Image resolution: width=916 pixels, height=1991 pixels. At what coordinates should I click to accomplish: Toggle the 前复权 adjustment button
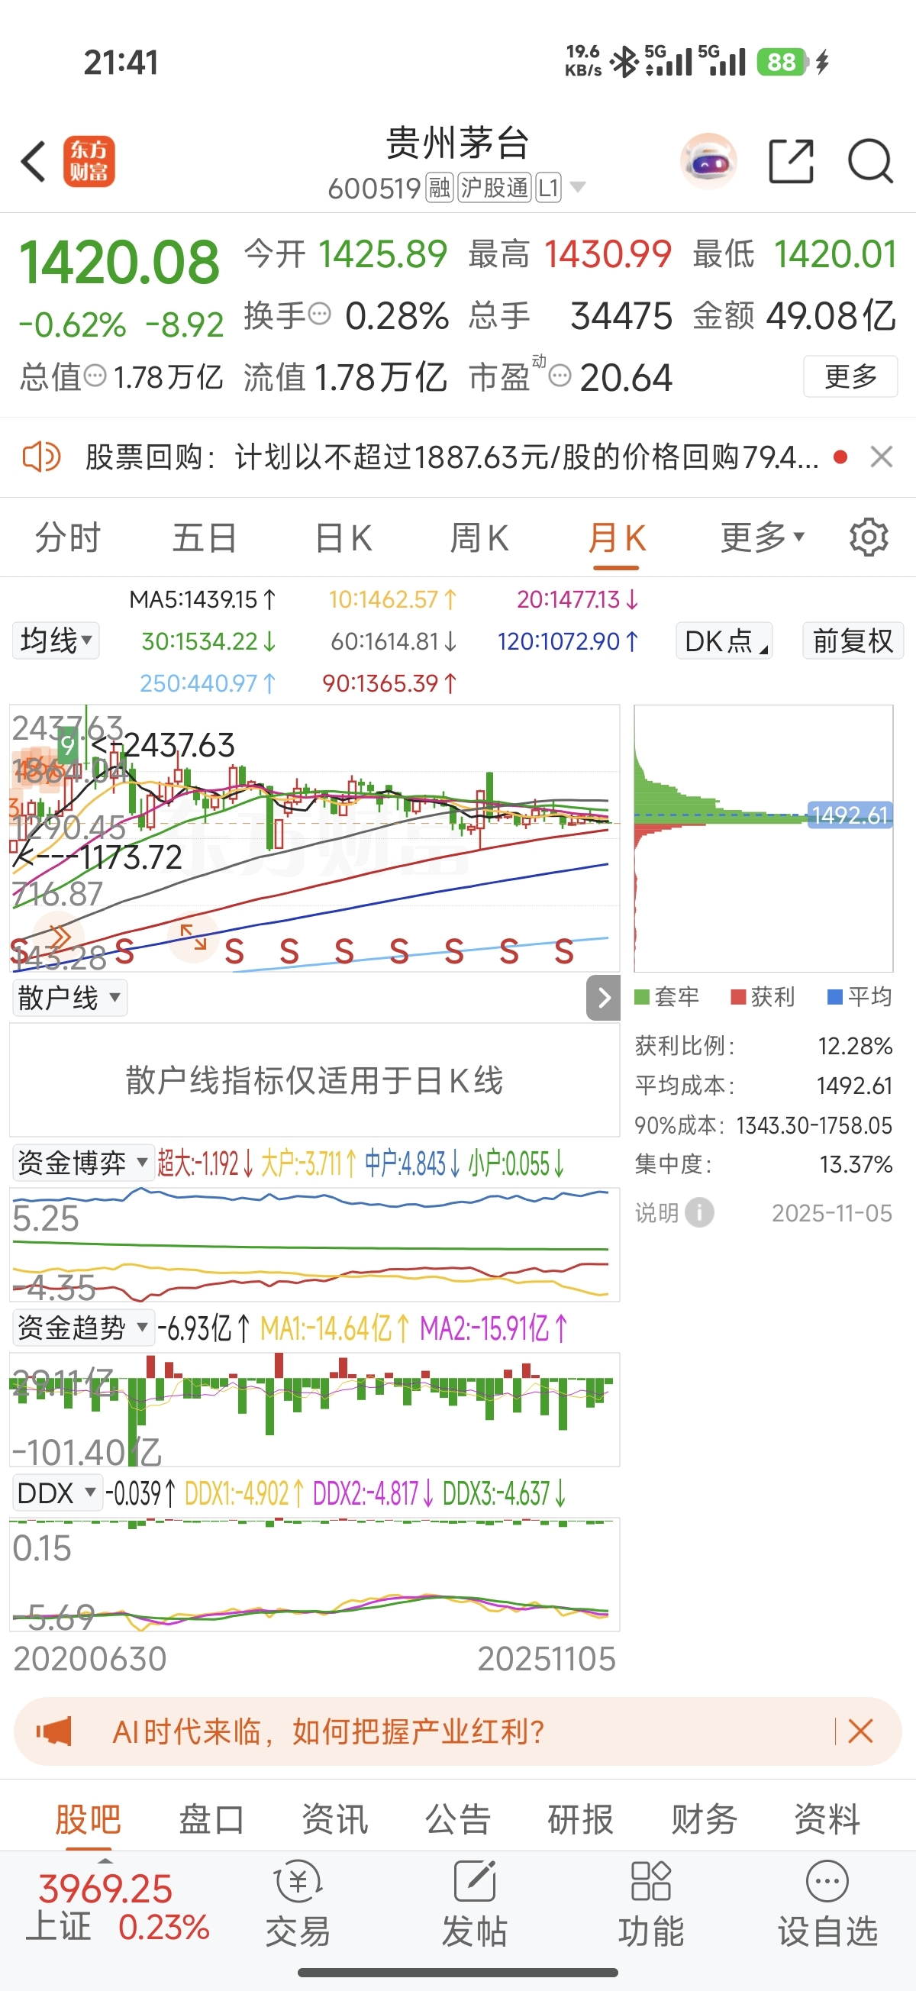(853, 641)
